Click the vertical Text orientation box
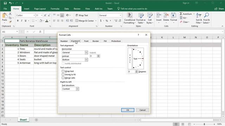The height and width of the screenshot is (126, 225). 130,58
